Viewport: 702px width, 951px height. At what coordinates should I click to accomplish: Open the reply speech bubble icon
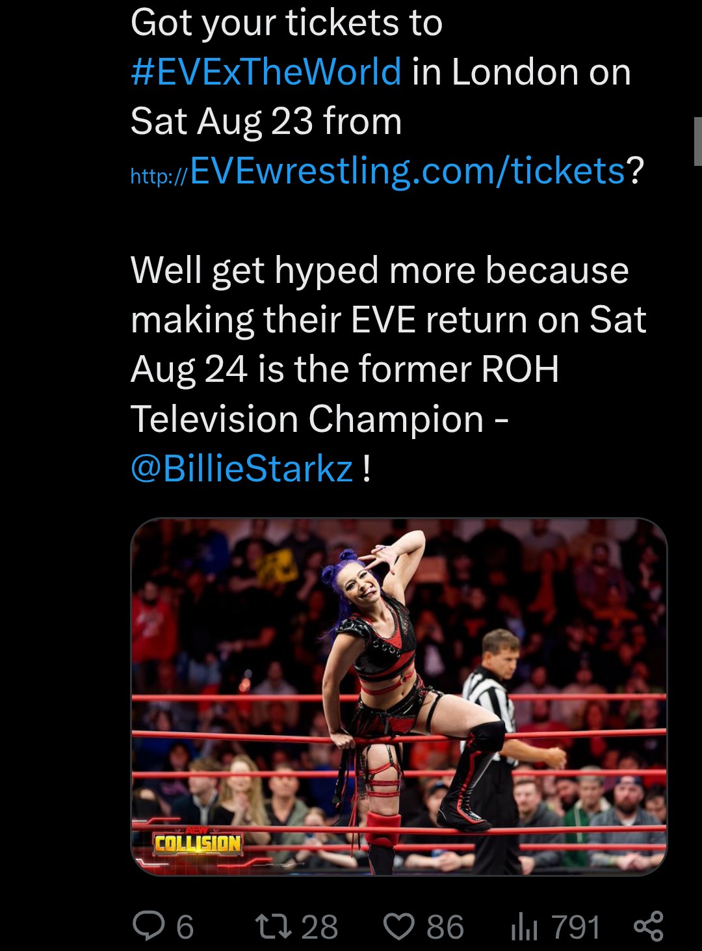(149, 926)
